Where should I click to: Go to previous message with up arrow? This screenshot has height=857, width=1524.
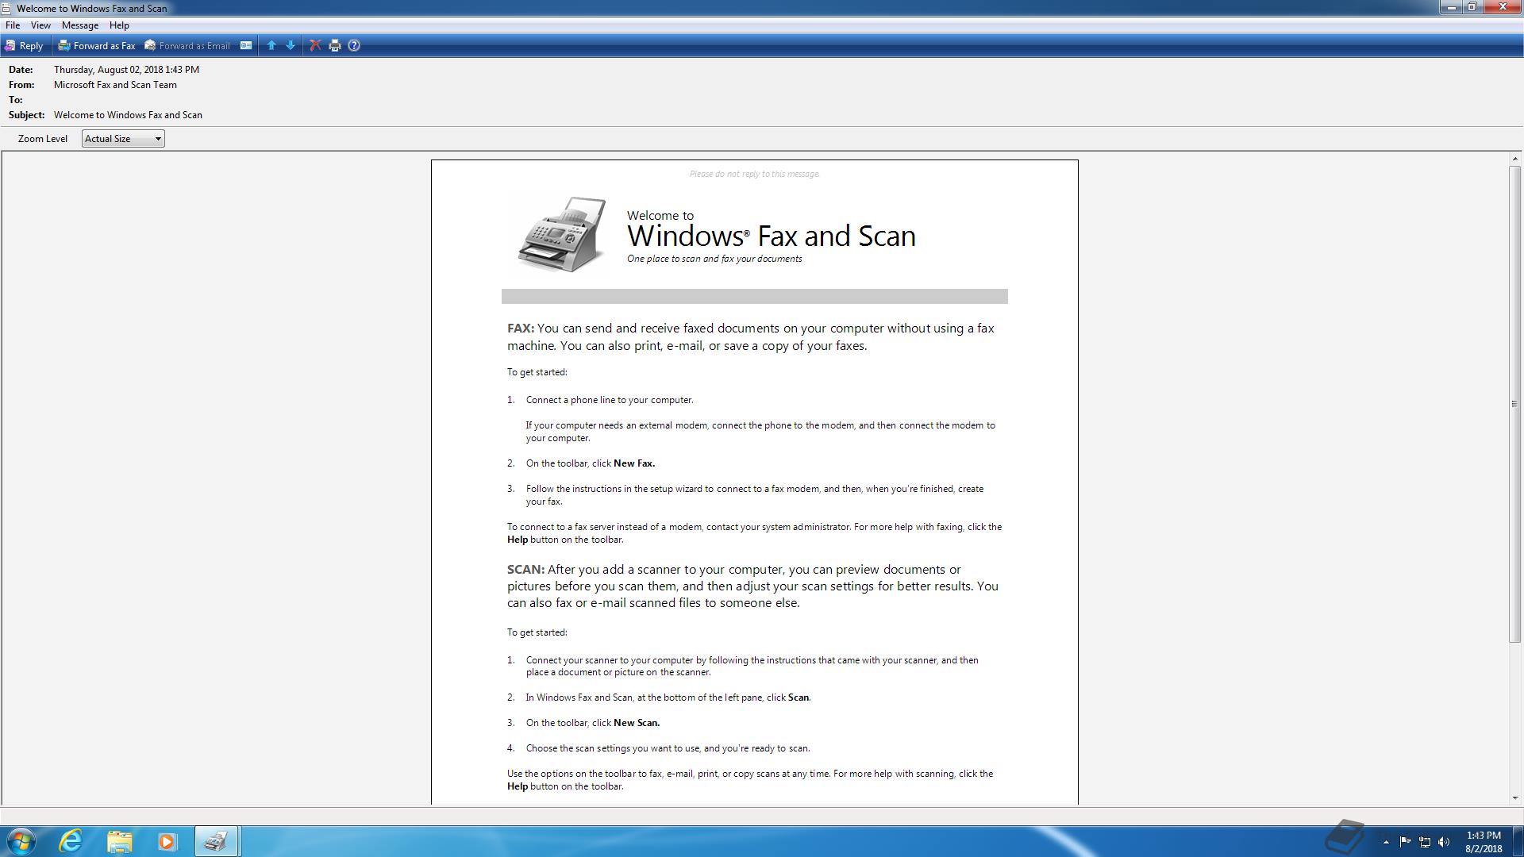(271, 46)
